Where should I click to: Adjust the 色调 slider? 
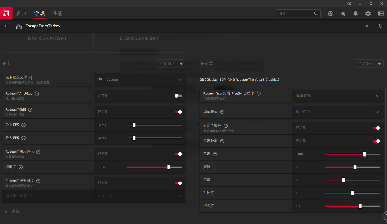pos(352,180)
